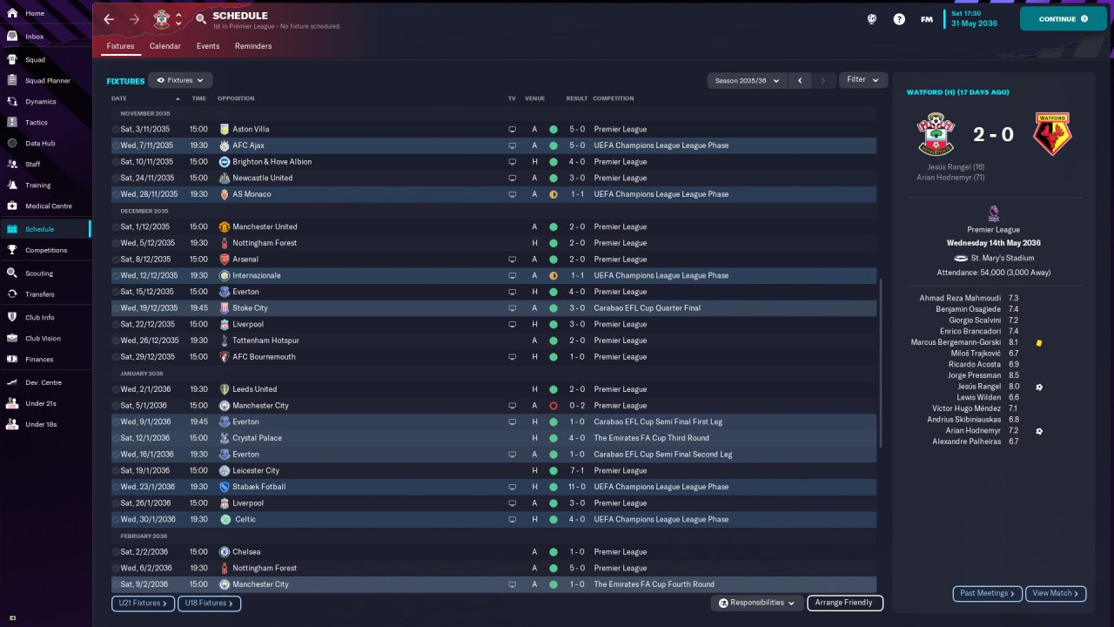Screen dimensions: 1114x627
Task: Click the Continue button
Action: 1064,19
